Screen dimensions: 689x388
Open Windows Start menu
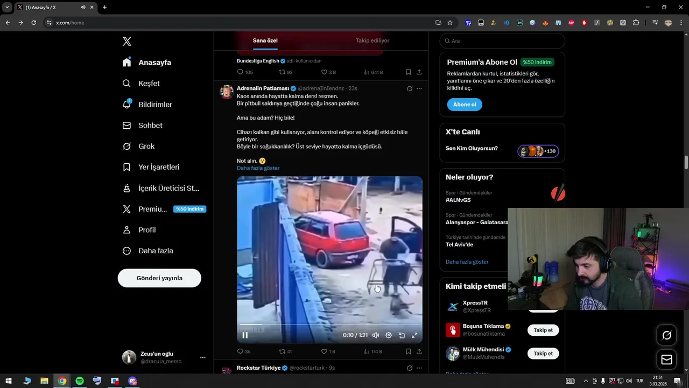[x=9, y=381]
